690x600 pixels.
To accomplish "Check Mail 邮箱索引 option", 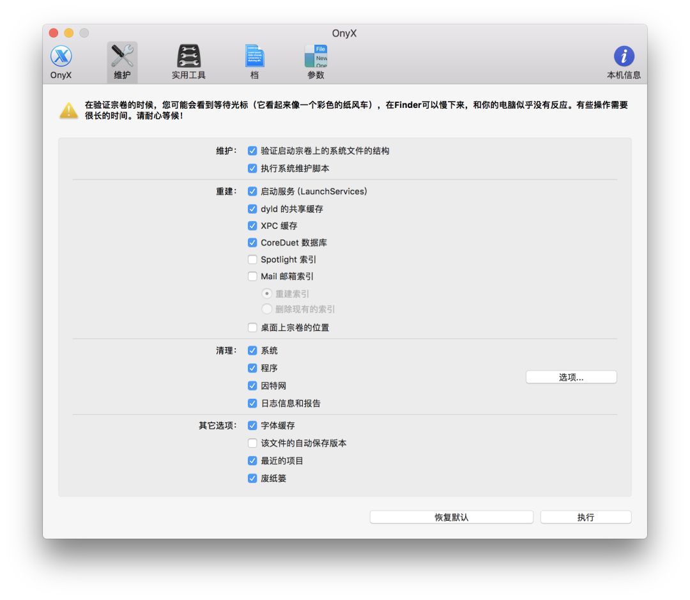I will click(x=252, y=277).
